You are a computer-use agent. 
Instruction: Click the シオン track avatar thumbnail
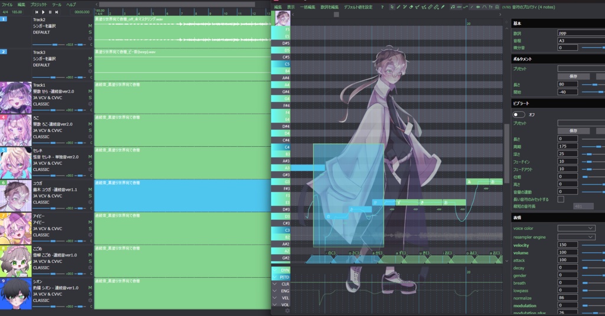click(x=16, y=294)
